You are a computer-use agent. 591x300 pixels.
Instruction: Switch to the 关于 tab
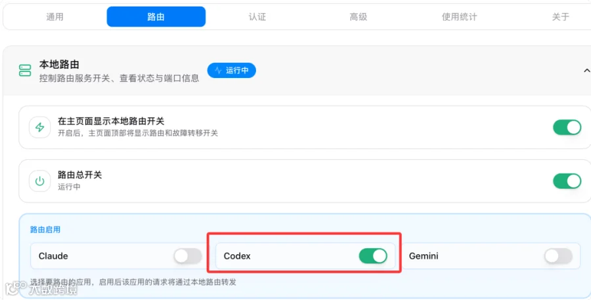pyautogui.click(x=560, y=17)
